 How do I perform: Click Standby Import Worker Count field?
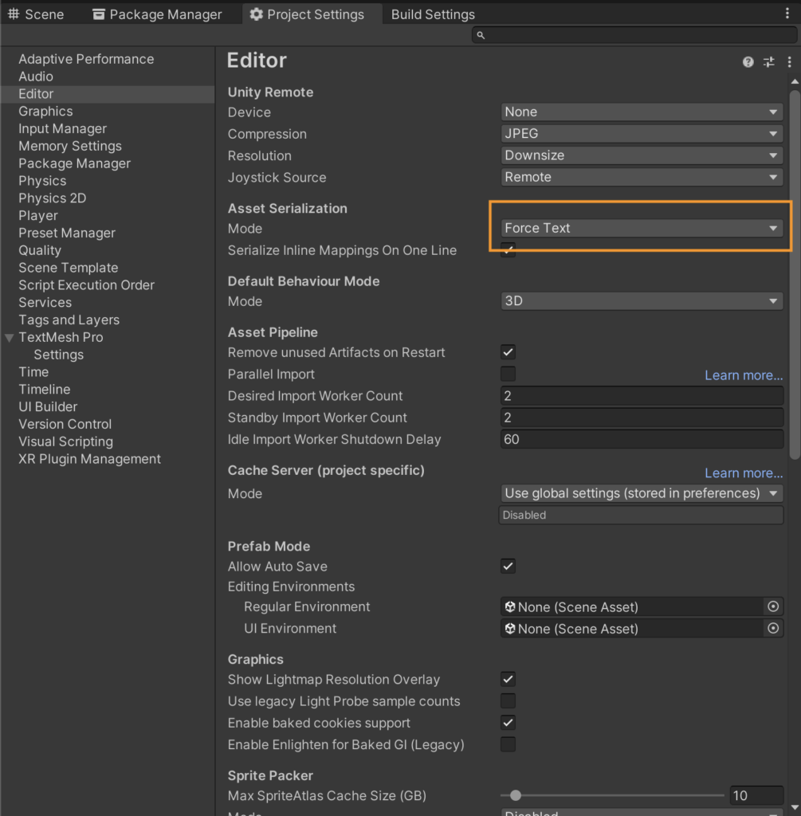coord(642,418)
